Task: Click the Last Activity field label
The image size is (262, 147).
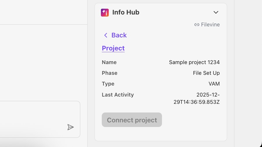Action: coord(118,95)
